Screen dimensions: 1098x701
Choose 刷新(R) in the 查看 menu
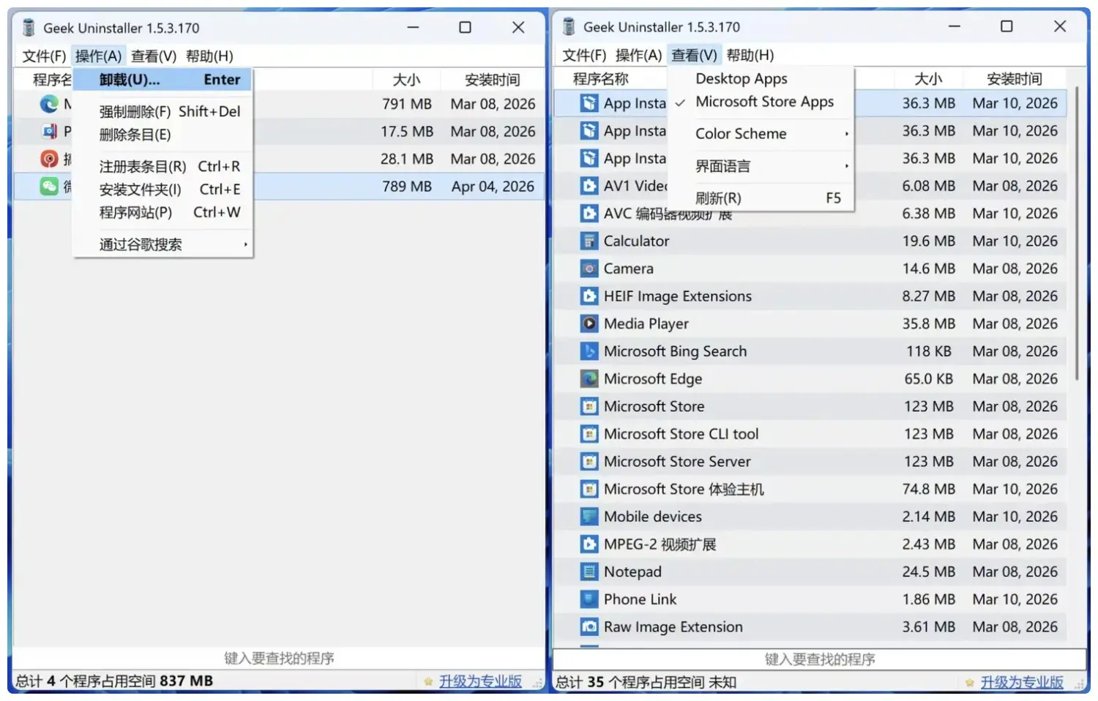tap(761, 198)
